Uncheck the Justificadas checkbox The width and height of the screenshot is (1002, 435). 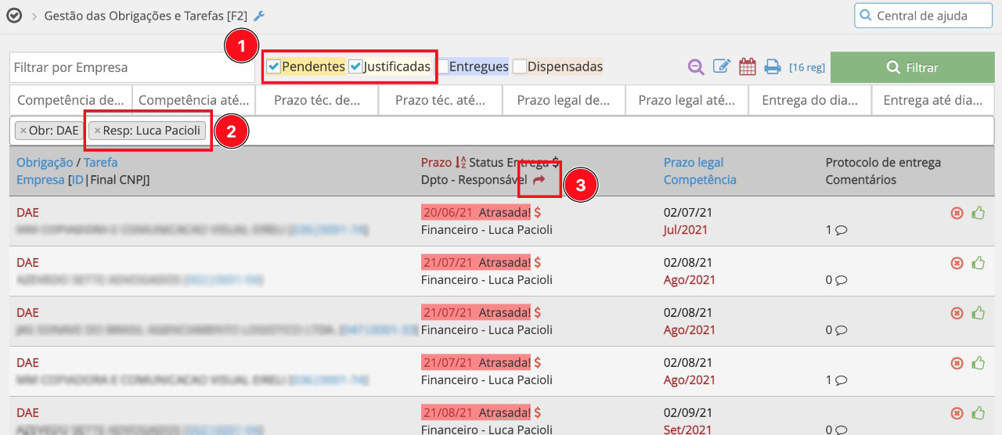pos(355,67)
